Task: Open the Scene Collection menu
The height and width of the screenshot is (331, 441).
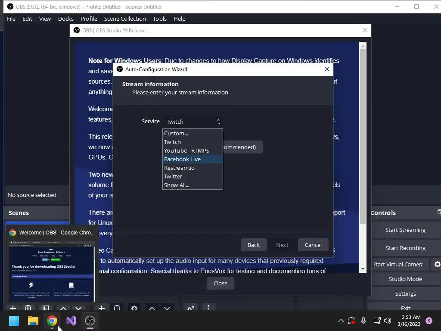Action: pyautogui.click(x=125, y=19)
